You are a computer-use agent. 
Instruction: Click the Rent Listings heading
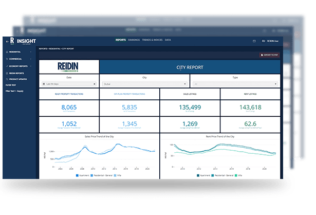point(250,94)
